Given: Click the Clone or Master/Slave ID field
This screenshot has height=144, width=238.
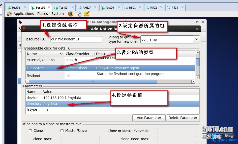Looking at the screenshot, I should point(177,131).
